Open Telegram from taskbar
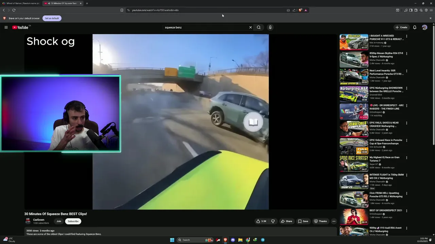The width and height of the screenshot is (435, 244). coord(263,240)
